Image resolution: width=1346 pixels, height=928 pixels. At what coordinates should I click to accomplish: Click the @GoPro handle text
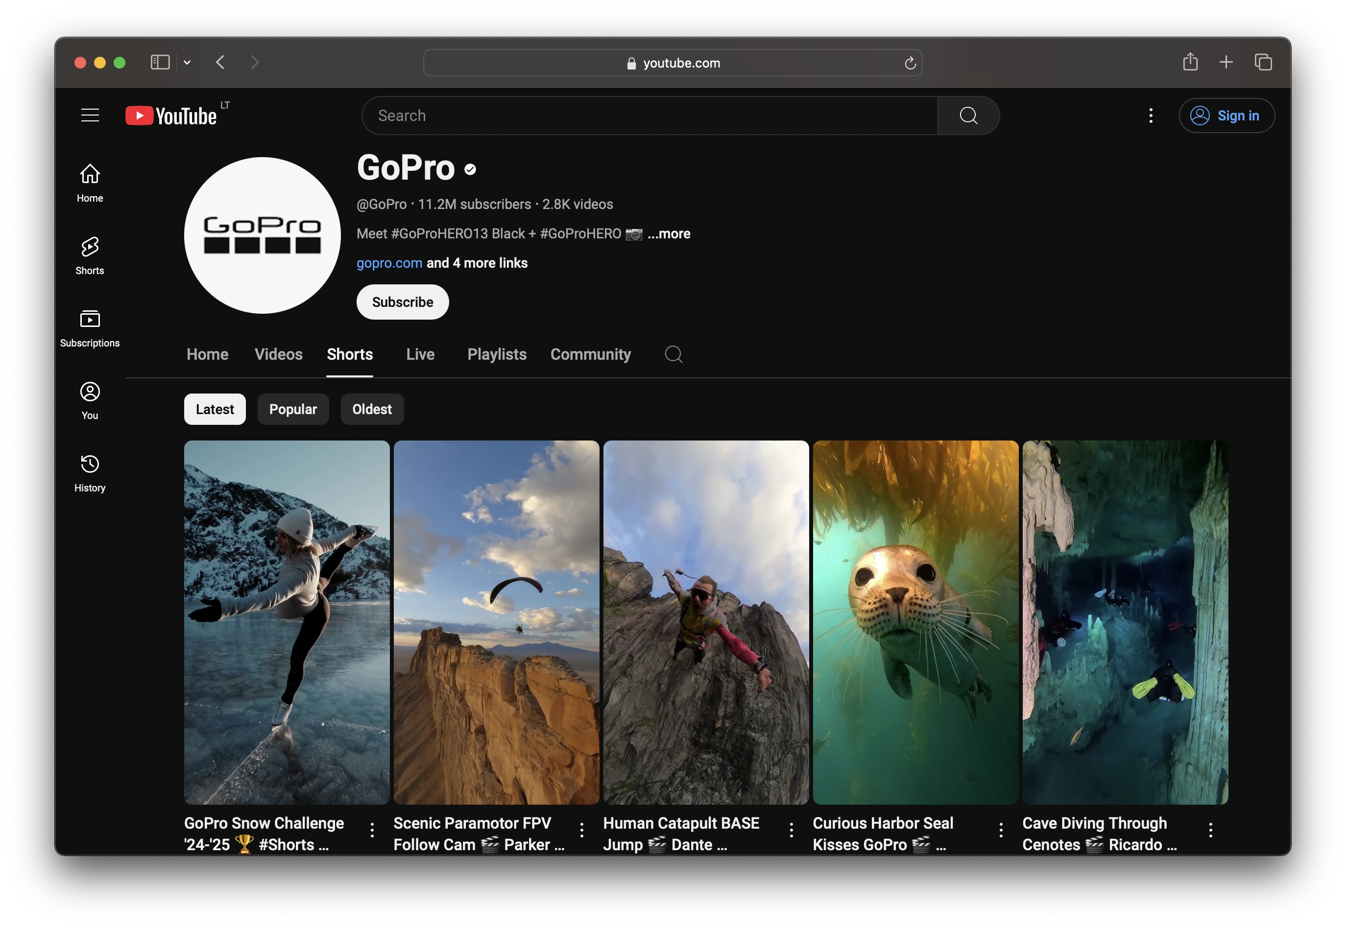tap(381, 204)
